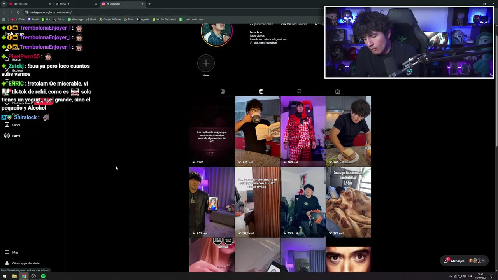Open Otras apps de Meta
Viewport: 498px width, 280px height.
pos(22,263)
